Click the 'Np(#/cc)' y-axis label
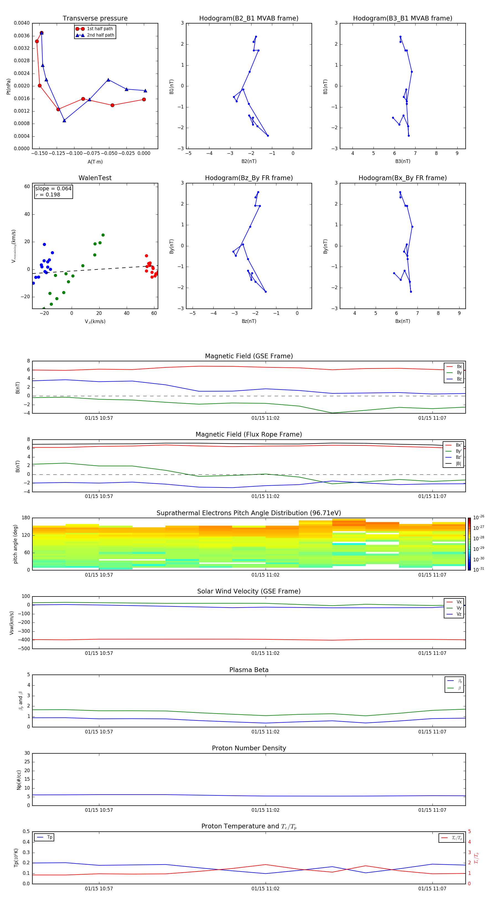Screen dimensions: 498x913 click(19, 780)
